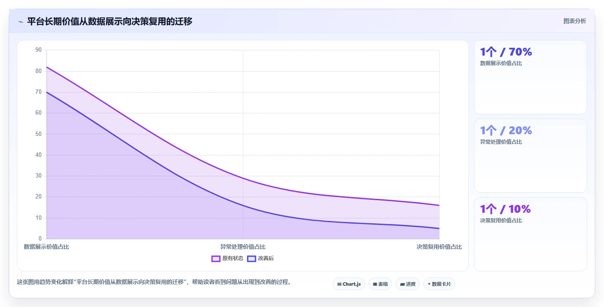Screen dimensions: 604x307
Task: Click the 原有状态 purple legend swatch
Action: (x=216, y=258)
